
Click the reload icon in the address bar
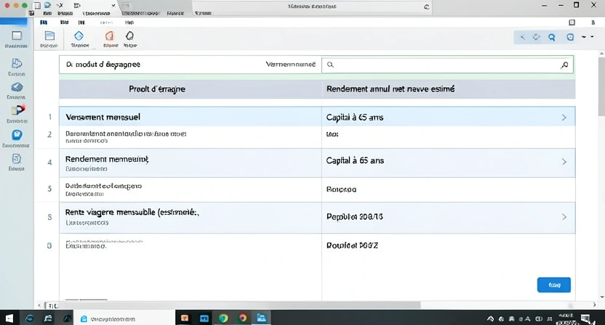tap(426, 7)
